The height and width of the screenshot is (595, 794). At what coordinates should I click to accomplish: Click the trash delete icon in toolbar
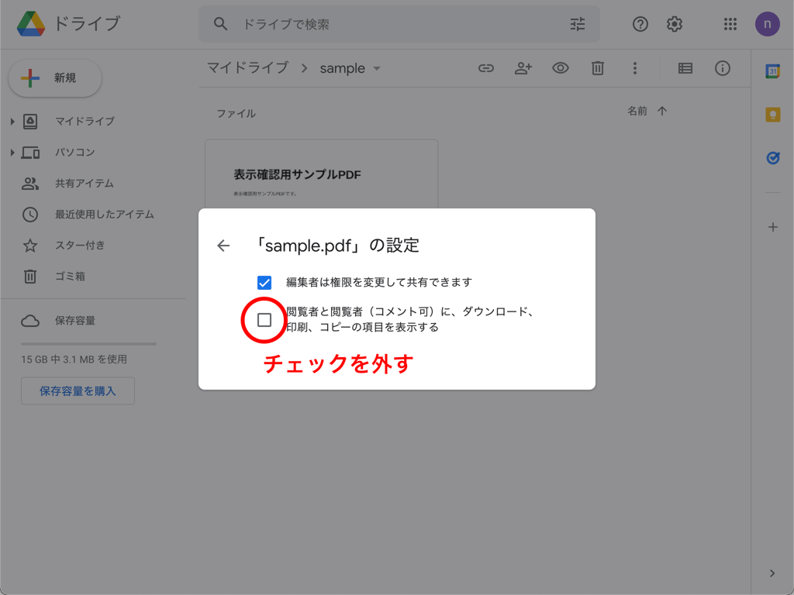(x=598, y=68)
